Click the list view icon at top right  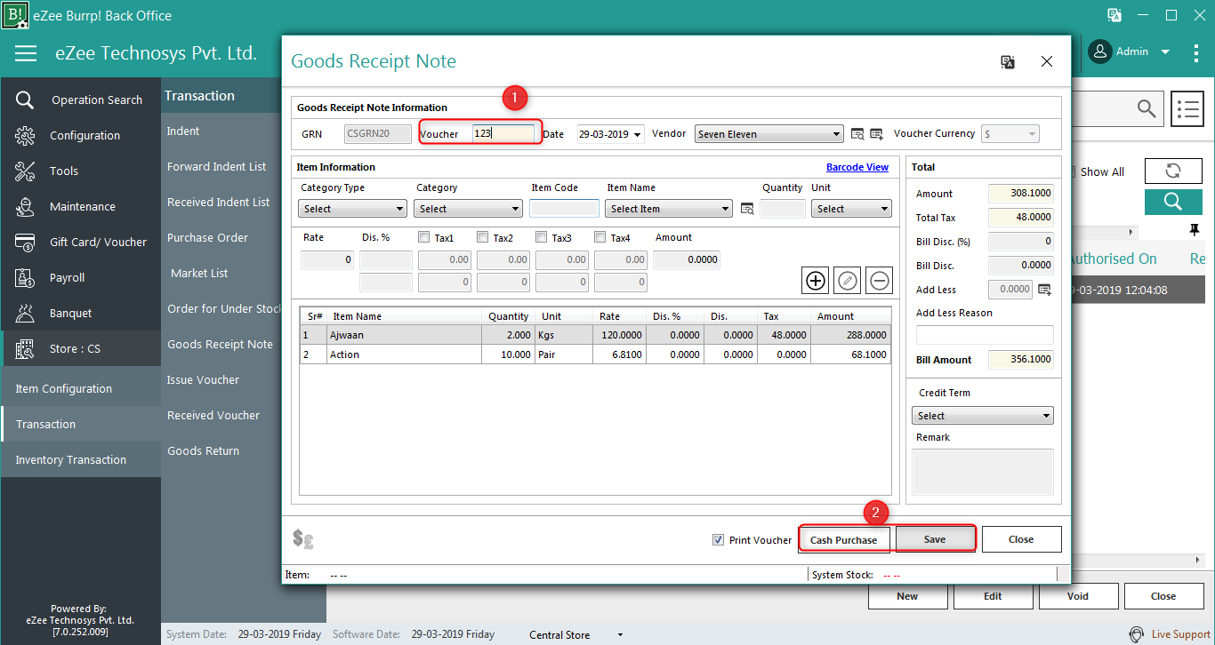coord(1187,109)
